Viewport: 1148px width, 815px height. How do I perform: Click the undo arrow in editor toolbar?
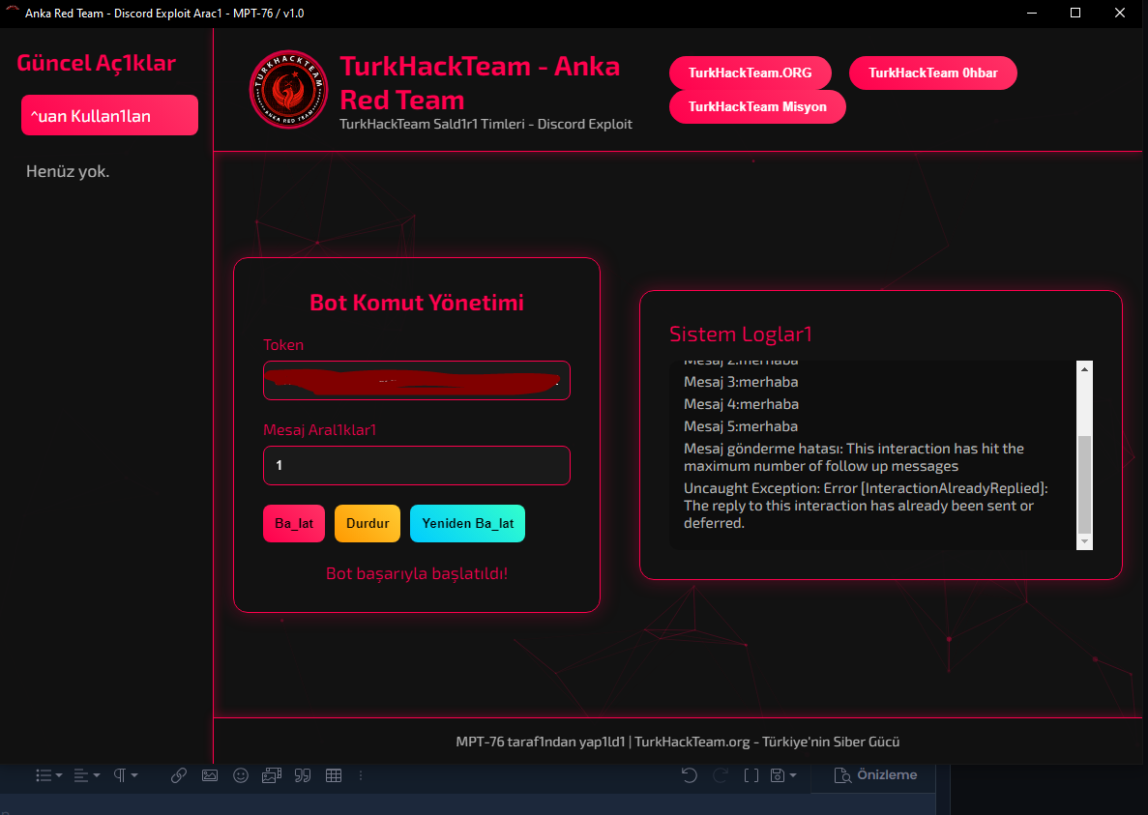pos(689,775)
